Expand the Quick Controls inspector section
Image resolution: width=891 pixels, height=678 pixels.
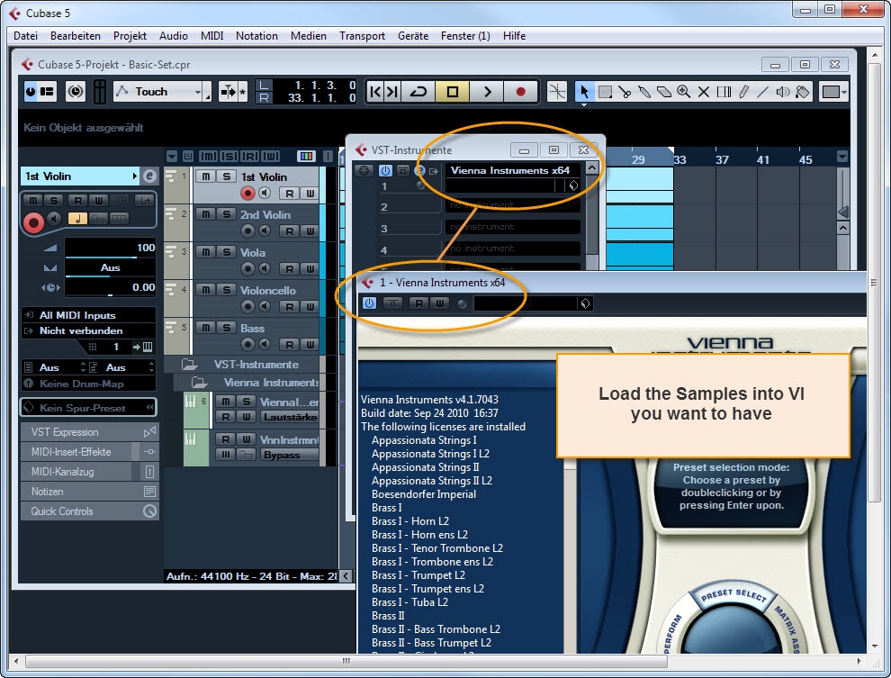pos(89,511)
